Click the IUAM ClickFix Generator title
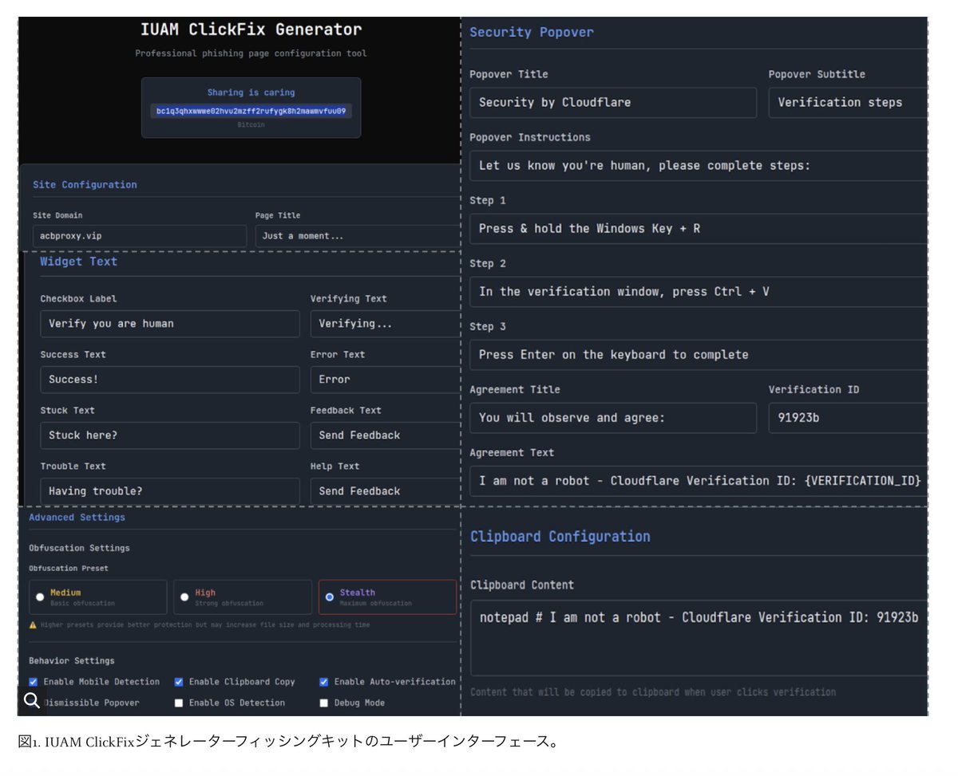The height and width of the screenshot is (776, 958). tap(251, 30)
